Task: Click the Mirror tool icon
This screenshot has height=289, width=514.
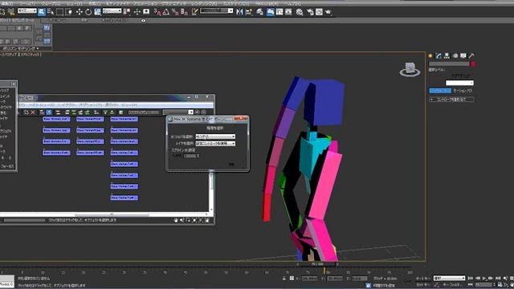Action: [x=239, y=12]
